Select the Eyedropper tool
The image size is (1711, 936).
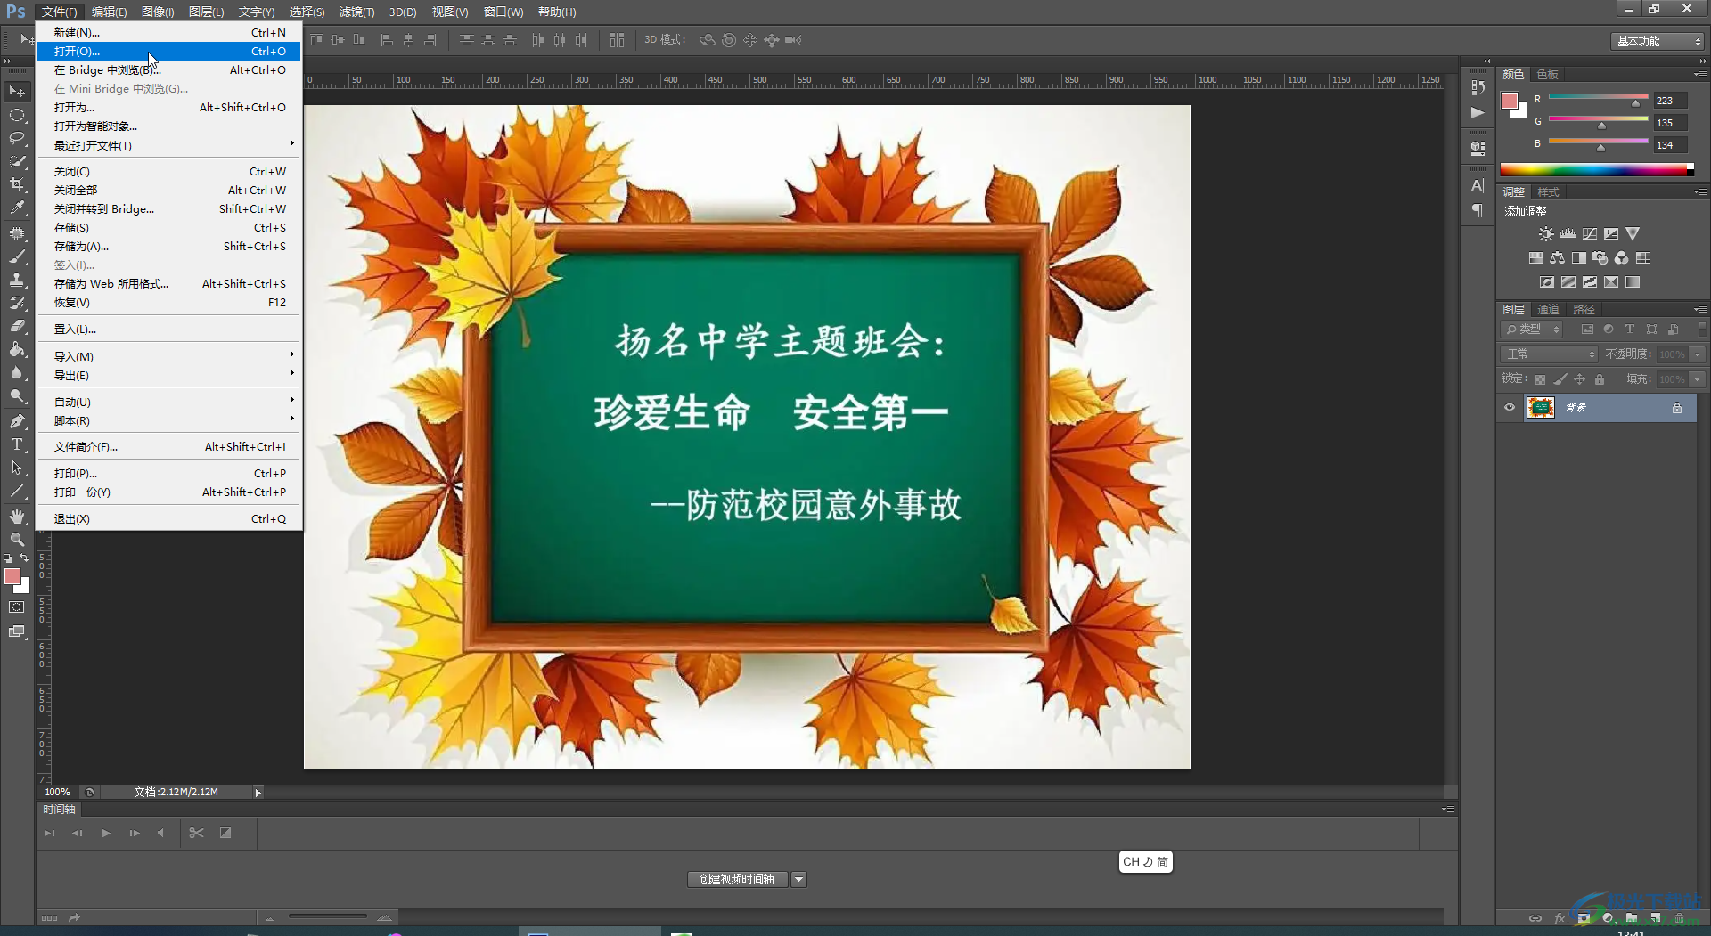17,208
